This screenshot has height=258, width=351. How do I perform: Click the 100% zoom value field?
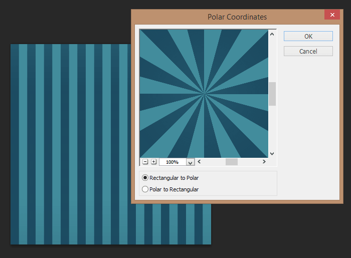click(172, 162)
